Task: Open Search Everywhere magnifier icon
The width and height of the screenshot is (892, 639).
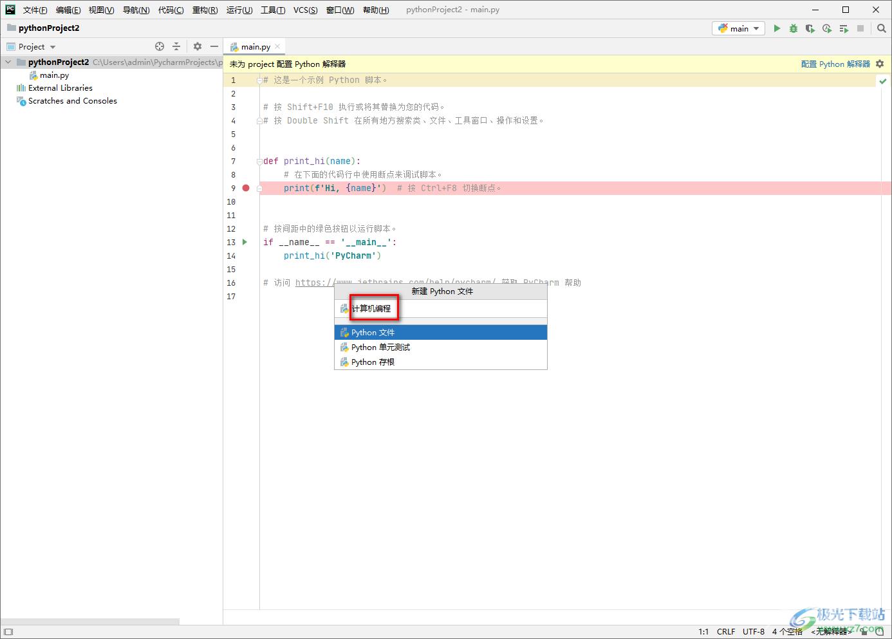Action: 882,28
